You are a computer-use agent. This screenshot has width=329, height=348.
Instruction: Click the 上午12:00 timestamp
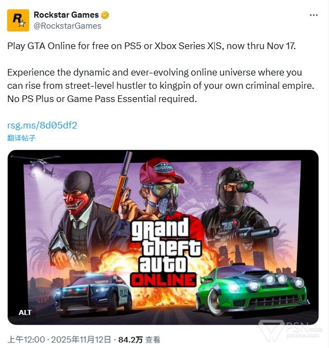(x=26, y=339)
